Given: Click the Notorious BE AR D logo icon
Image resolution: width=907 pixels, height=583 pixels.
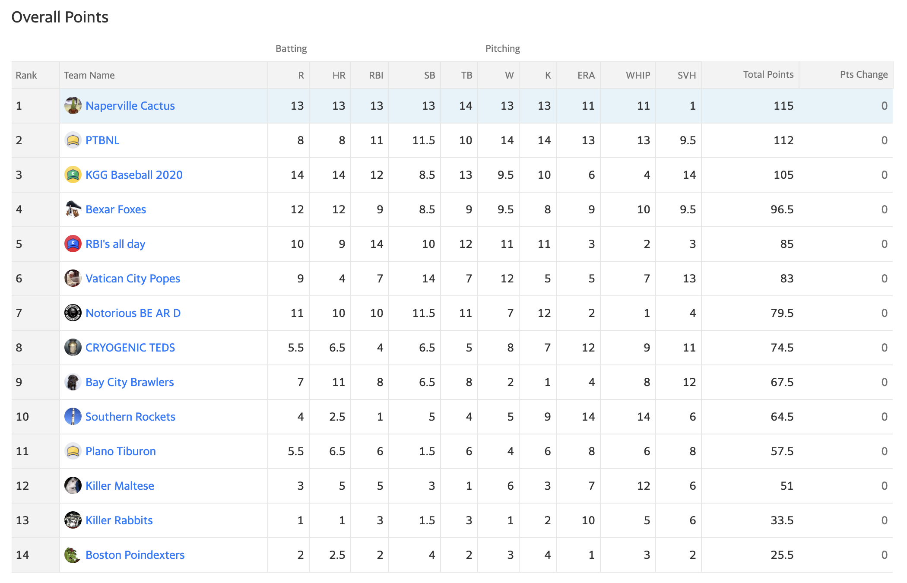Looking at the screenshot, I should 73,313.
